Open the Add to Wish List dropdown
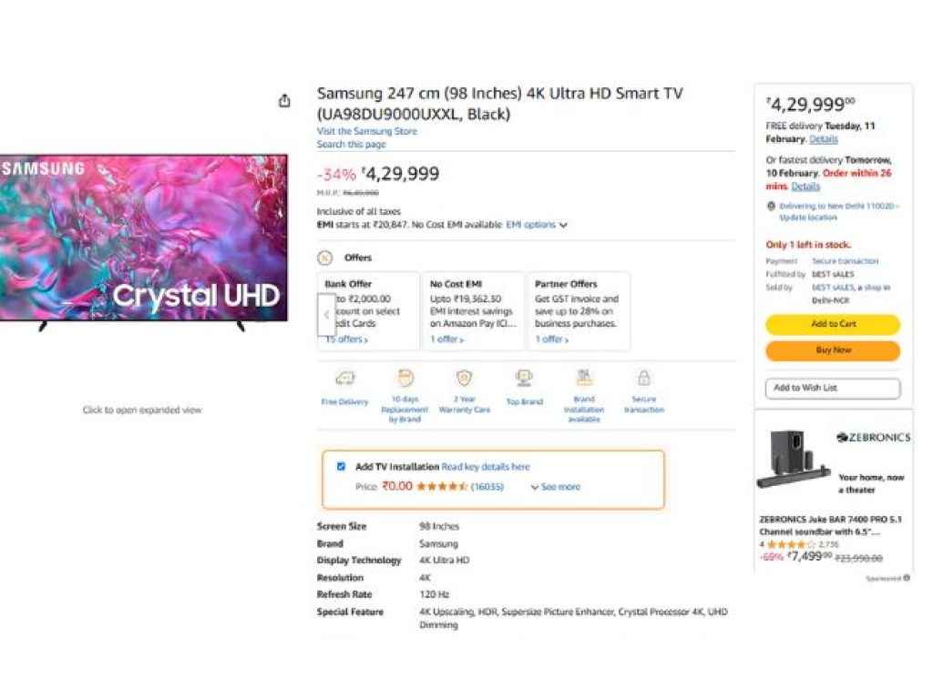This screenshot has width=933, height=688. [x=832, y=389]
